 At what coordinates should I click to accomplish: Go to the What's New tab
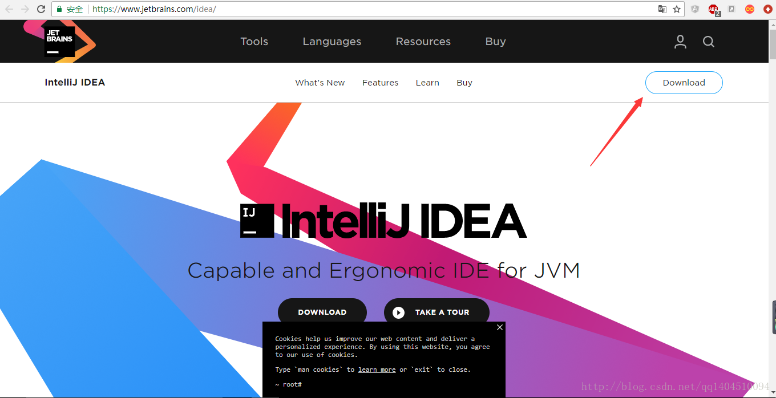320,83
